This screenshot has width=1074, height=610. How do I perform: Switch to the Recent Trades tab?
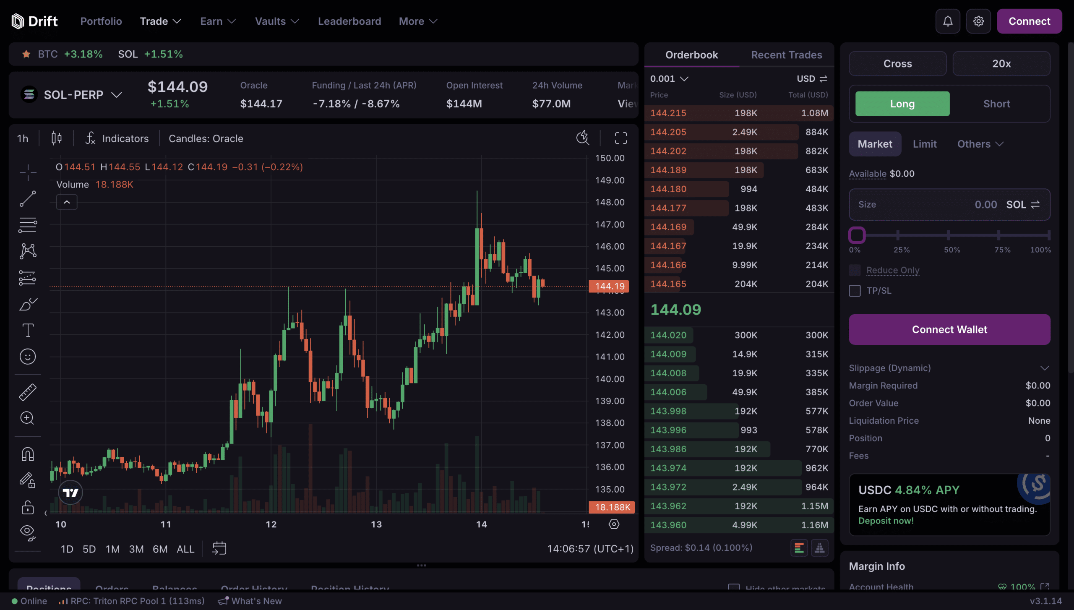point(786,55)
